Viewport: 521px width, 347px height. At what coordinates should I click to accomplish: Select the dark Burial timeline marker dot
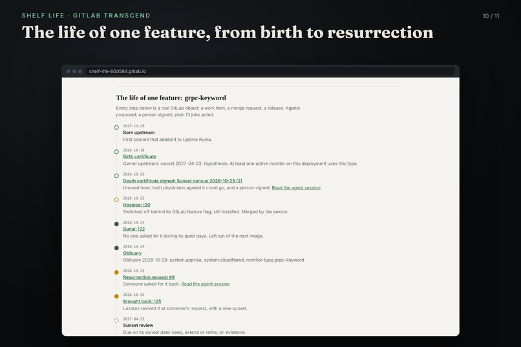pyautogui.click(x=116, y=224)
